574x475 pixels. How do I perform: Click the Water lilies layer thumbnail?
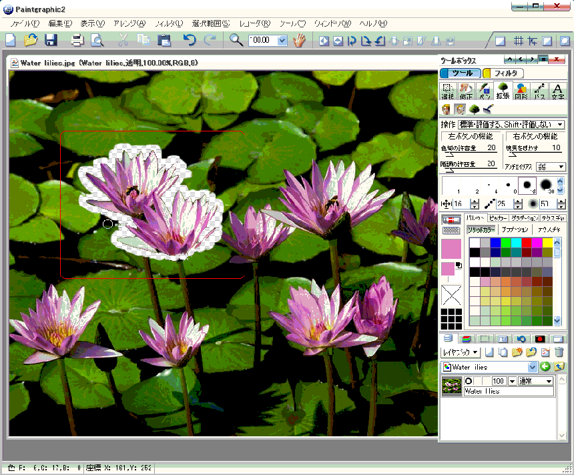click(452, 386)
